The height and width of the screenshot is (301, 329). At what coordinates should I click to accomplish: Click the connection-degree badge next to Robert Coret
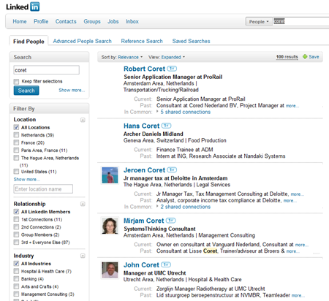(x=172, y=69)
